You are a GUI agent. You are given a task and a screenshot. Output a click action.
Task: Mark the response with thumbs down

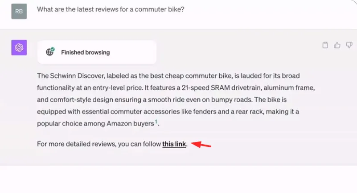[349, 45]
